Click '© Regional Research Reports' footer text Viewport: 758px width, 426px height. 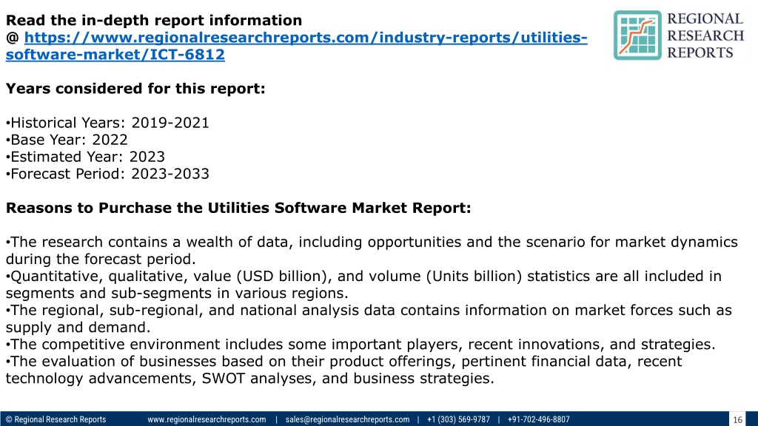[56, 419]
